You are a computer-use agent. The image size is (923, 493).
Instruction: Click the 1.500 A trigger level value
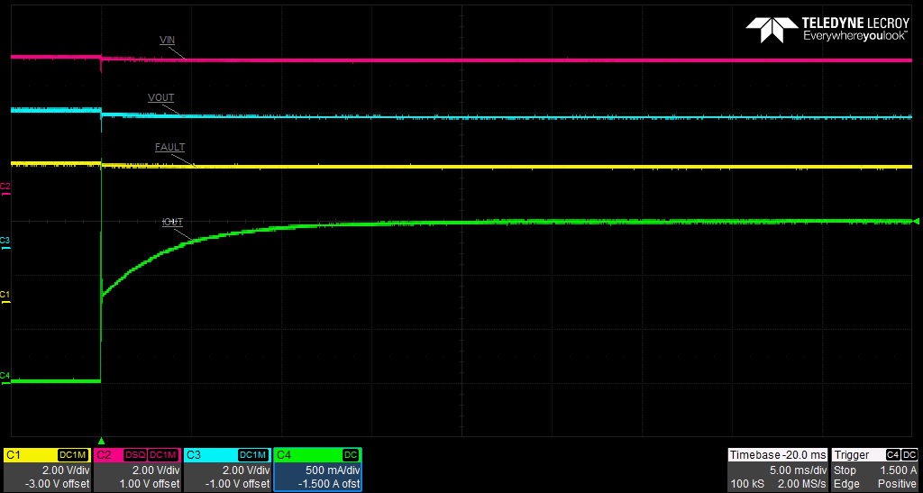click(x=899, y=470)
